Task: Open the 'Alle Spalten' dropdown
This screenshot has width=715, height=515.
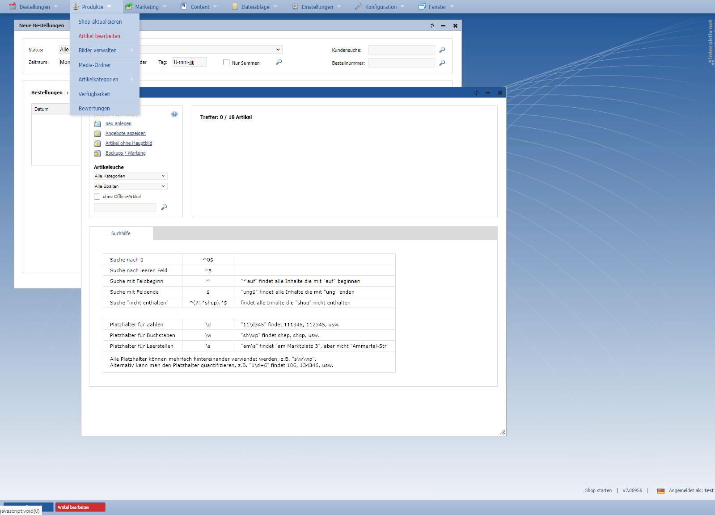Action: pos(130,186)
